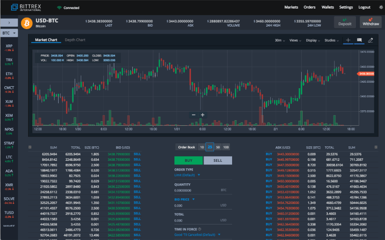Open the Wallets page

(327, 8)
